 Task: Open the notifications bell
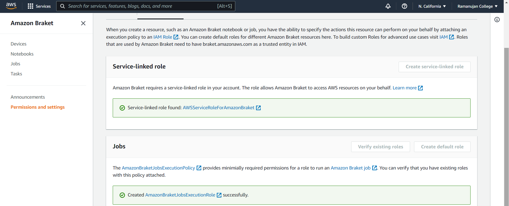coord(388,6)
